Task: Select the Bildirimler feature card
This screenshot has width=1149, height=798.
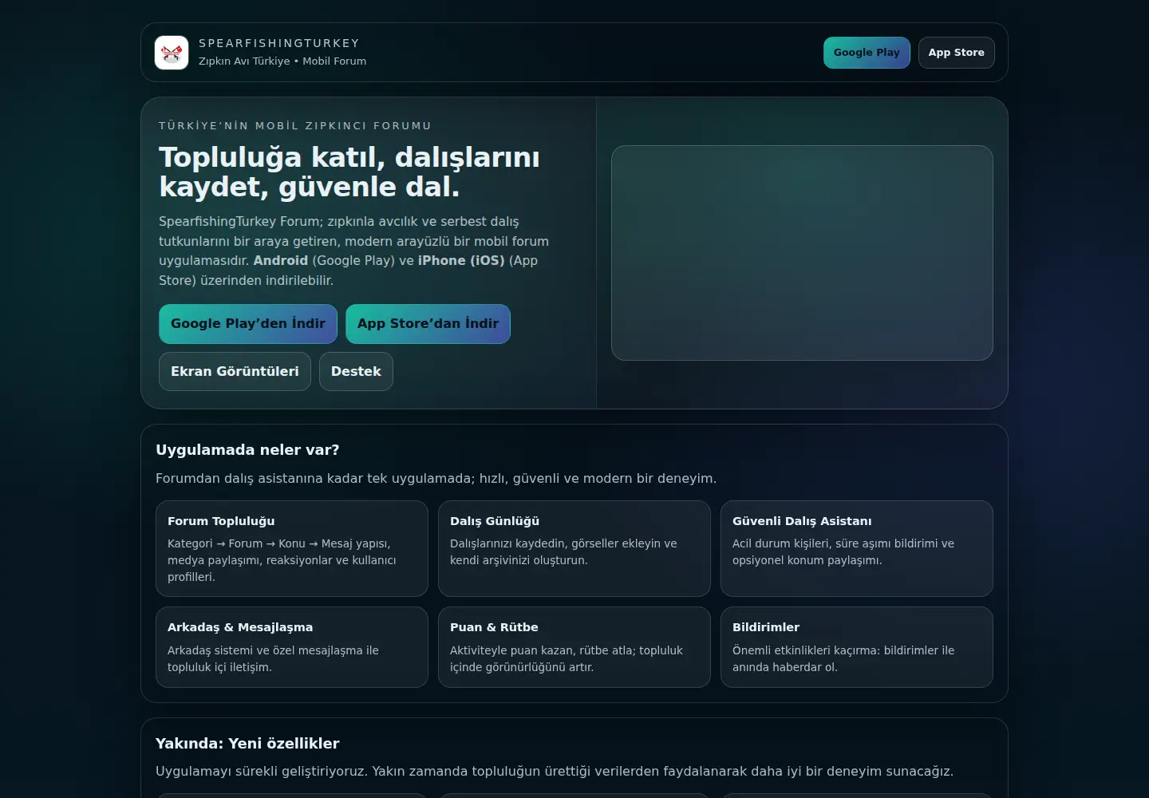Action: 857,647
